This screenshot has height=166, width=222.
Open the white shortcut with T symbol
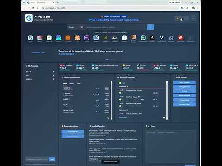point(124,38)
